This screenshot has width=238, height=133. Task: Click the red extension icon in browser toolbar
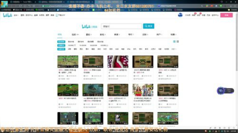point(212,6)
